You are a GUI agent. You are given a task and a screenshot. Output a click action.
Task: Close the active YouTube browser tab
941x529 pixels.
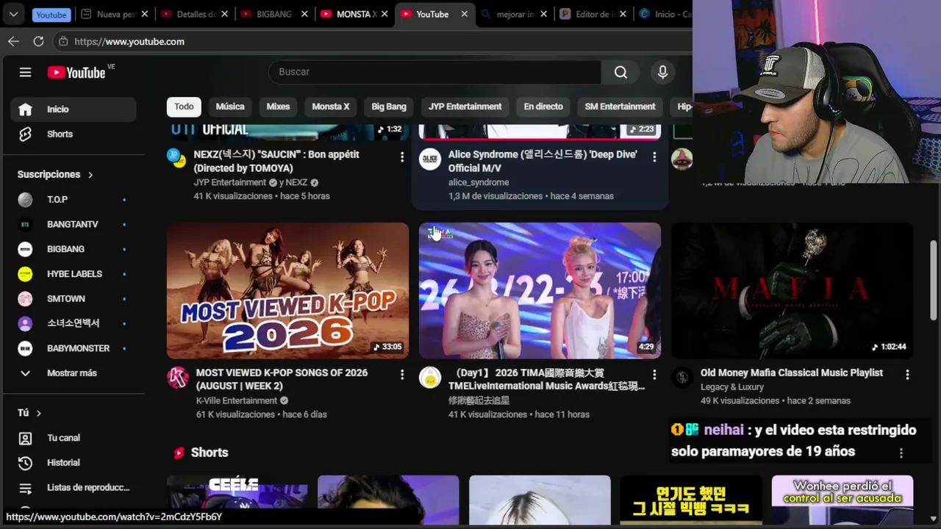tap(464, 14)
